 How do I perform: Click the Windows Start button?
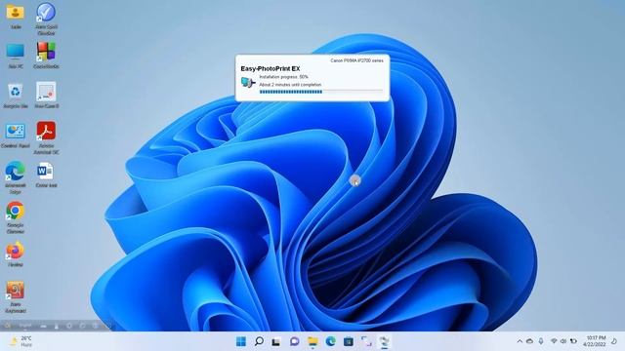[241, 341]
